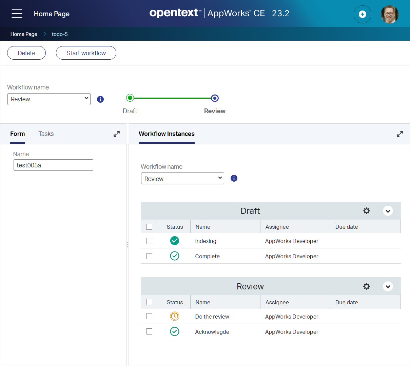
Task: Click the Delete button
Action: click(x=26, y=53)
